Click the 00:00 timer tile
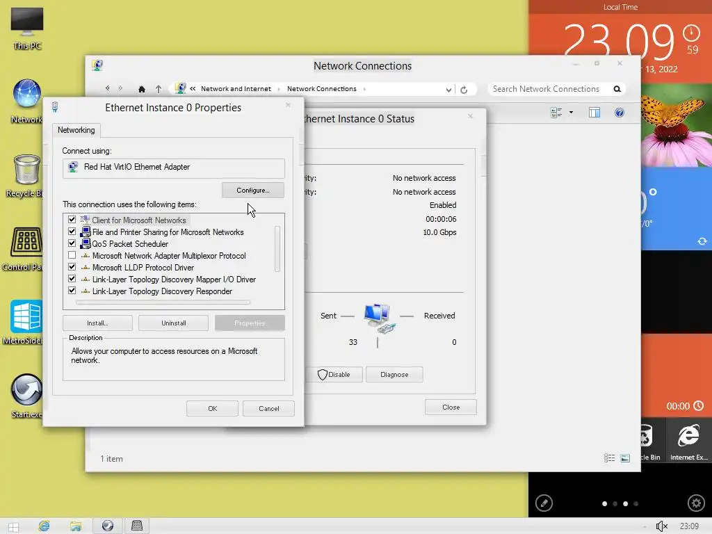The height and width of the screenshot is (534, 712). [677, 376]
